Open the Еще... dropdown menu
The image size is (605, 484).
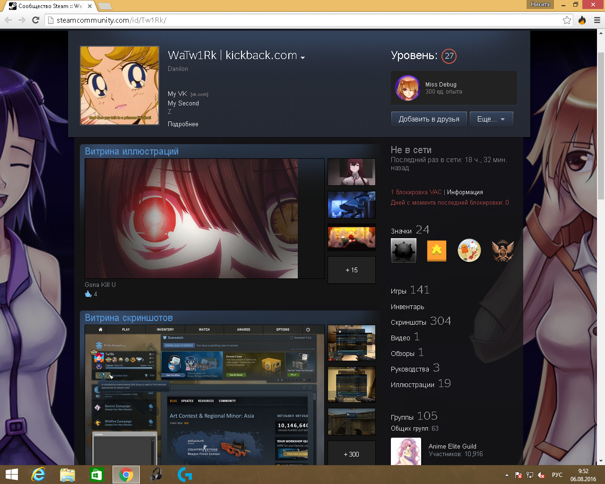491,119
